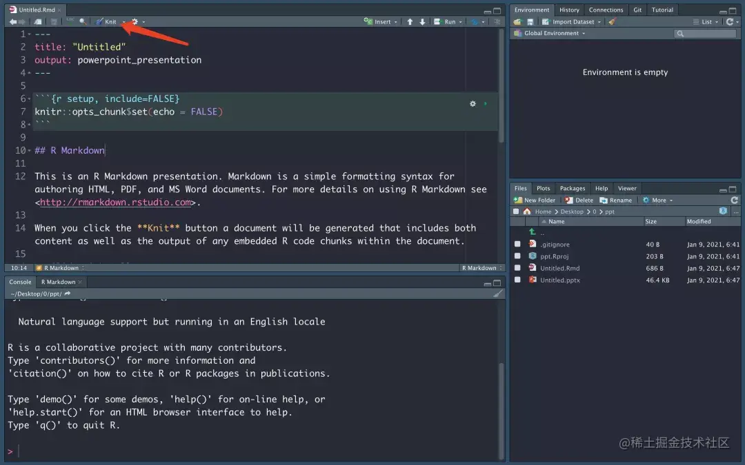Click Rename button in Files pane
The image size is (745, 465).
click(616, 200)
